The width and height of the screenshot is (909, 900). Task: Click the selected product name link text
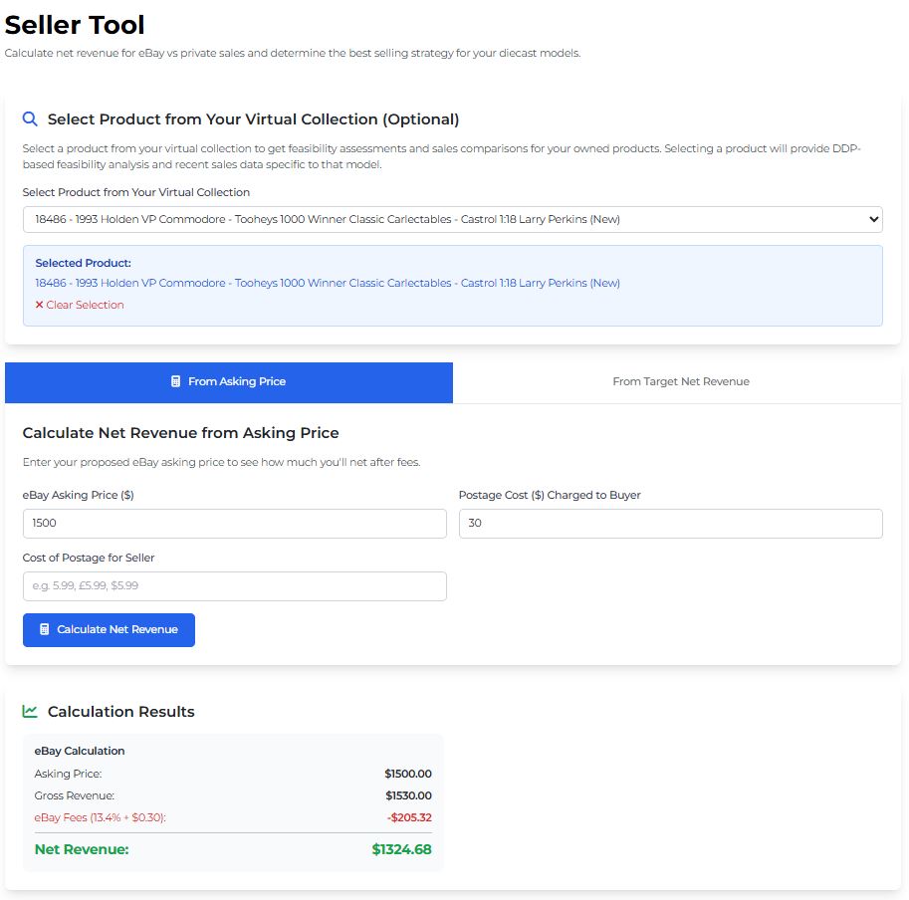click(x=327, y=283)
